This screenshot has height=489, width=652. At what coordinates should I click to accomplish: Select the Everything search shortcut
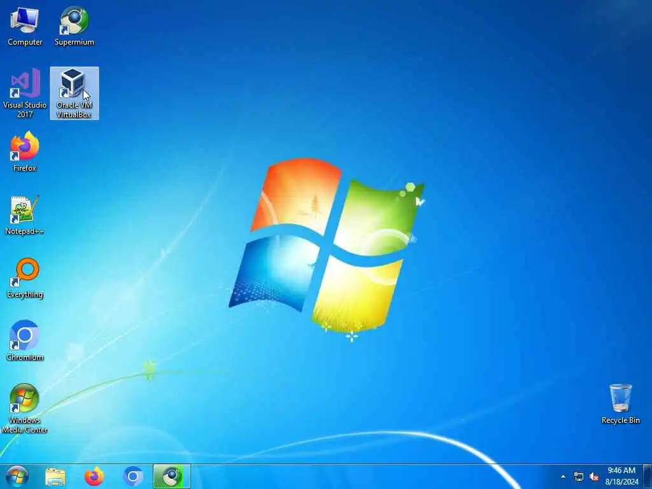(25, 278)
